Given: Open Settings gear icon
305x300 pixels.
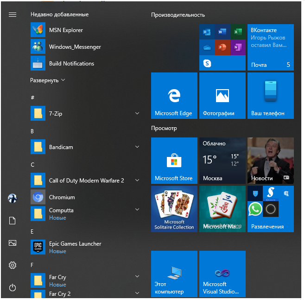Looking at the screenshot, I should click(x=13, y=265).
